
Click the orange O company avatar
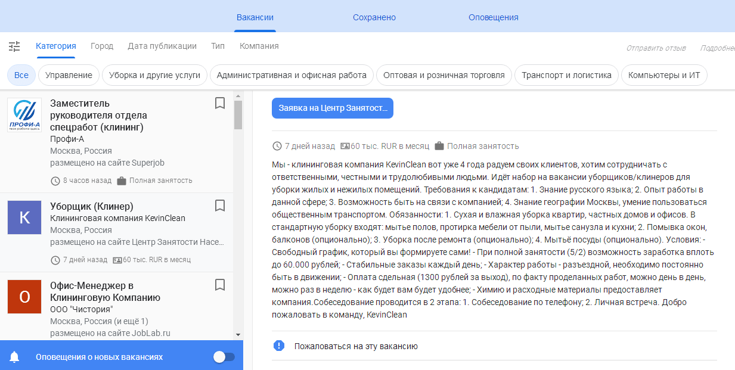click(24, 297)
